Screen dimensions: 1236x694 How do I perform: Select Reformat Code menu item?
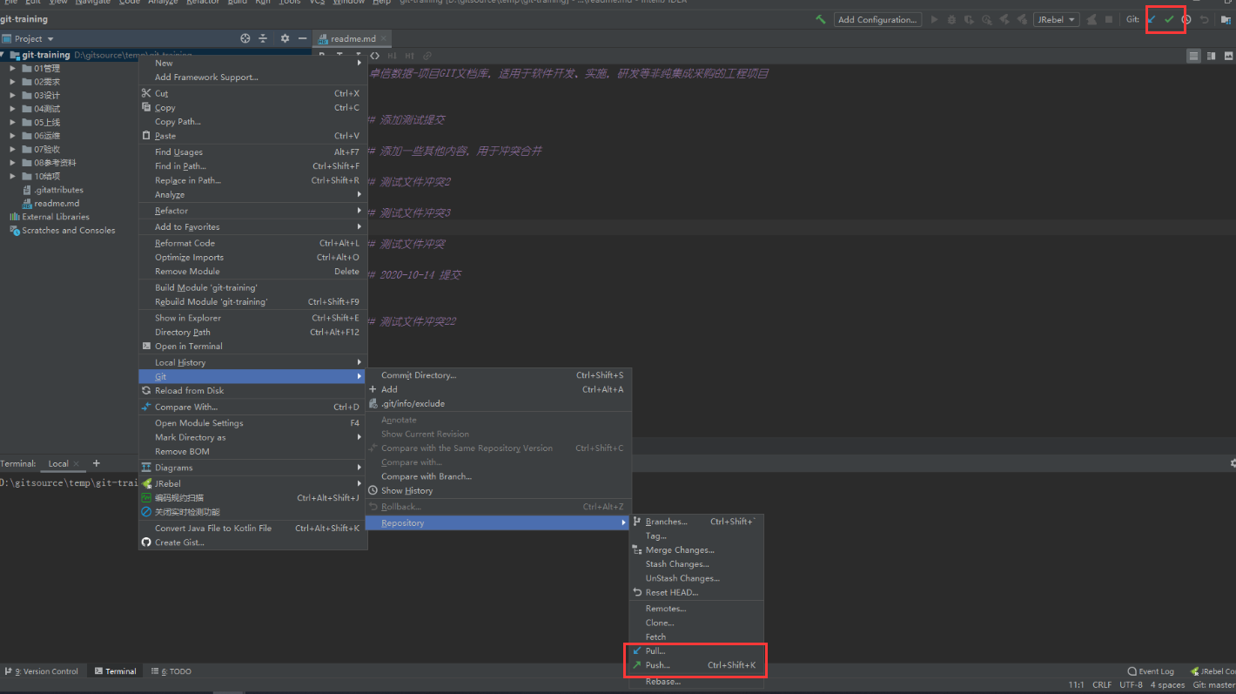pos(253,243)
